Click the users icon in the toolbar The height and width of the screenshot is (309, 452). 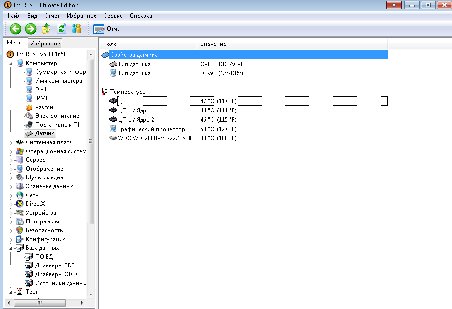click(77, 29)
